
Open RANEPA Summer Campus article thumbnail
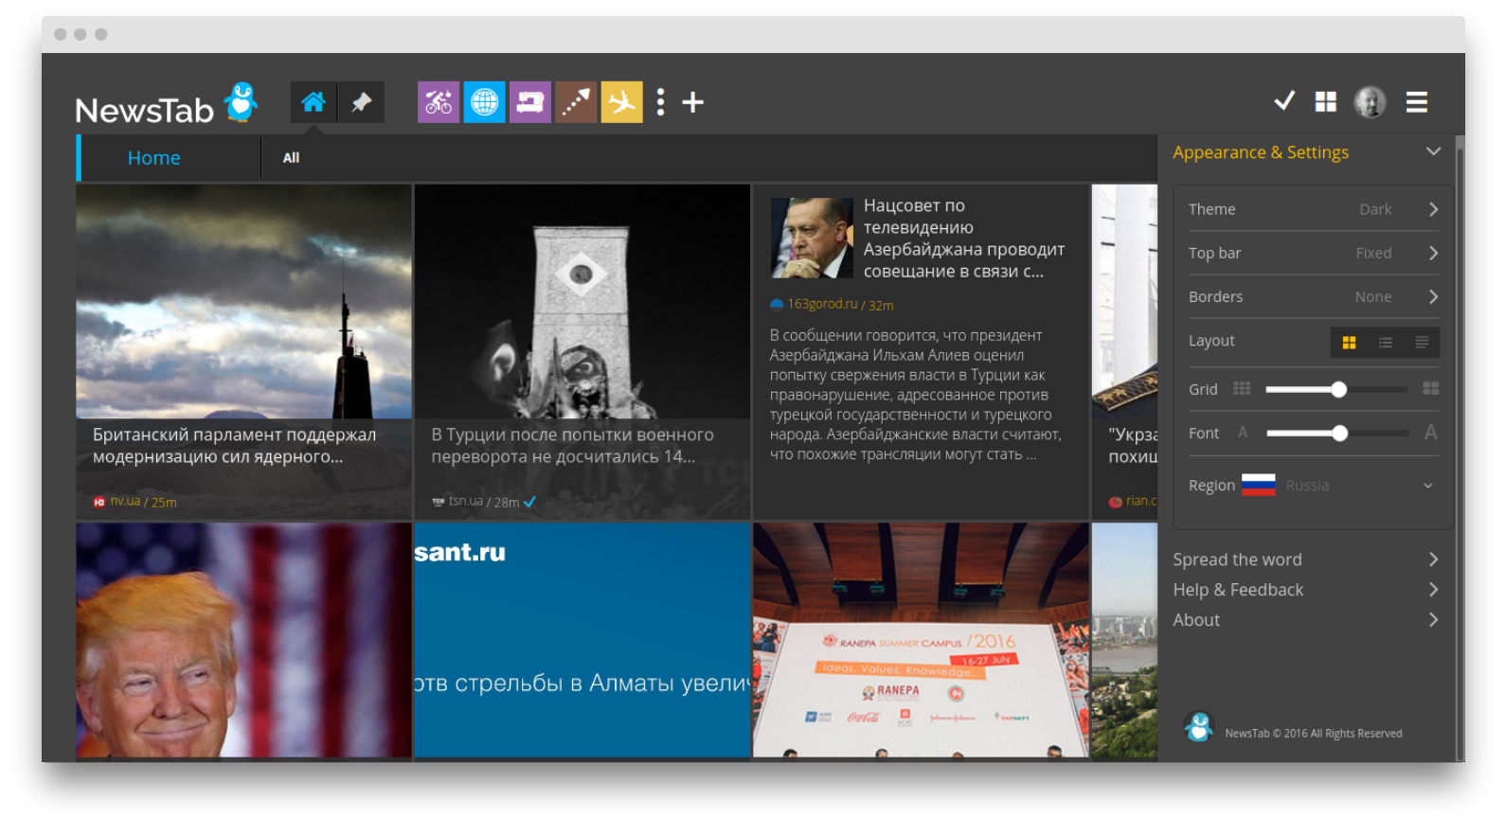921,640
